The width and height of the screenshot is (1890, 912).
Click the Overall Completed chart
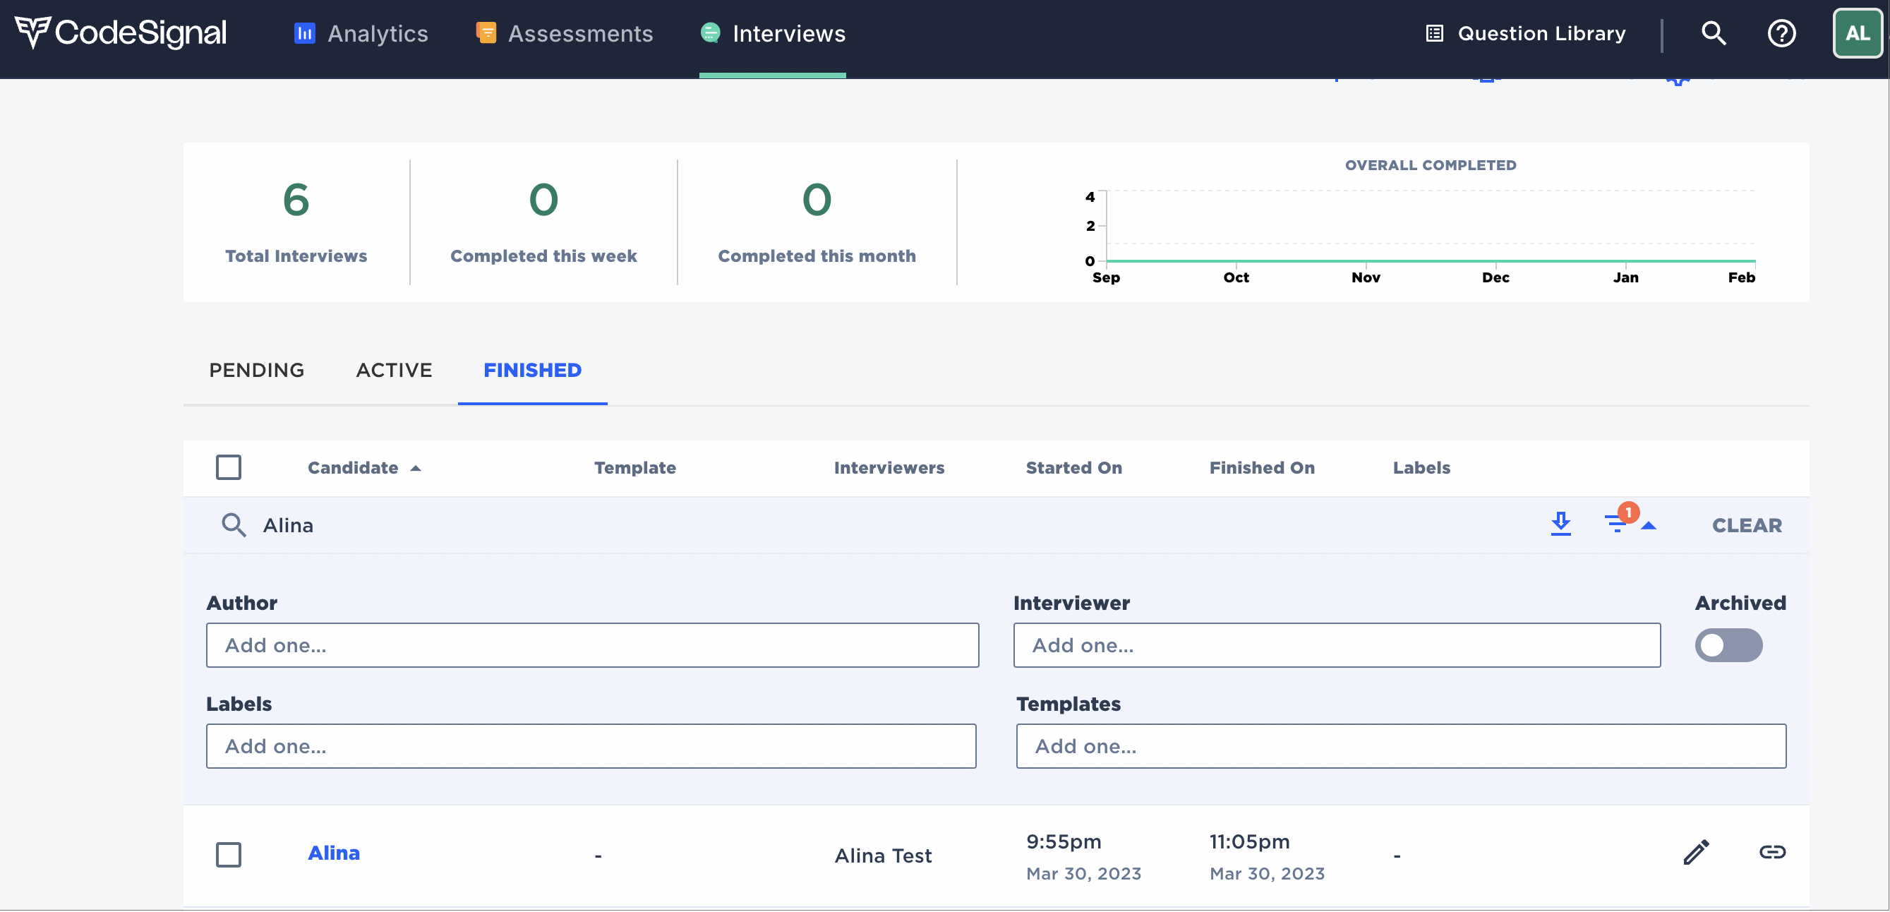[x=1421, y=222]
